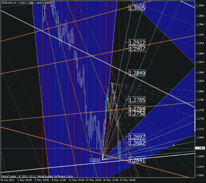This screenshot has height=183, width=206.
Task: Click the 11 May 04:00 time label
Action: [x=76, y=180]
